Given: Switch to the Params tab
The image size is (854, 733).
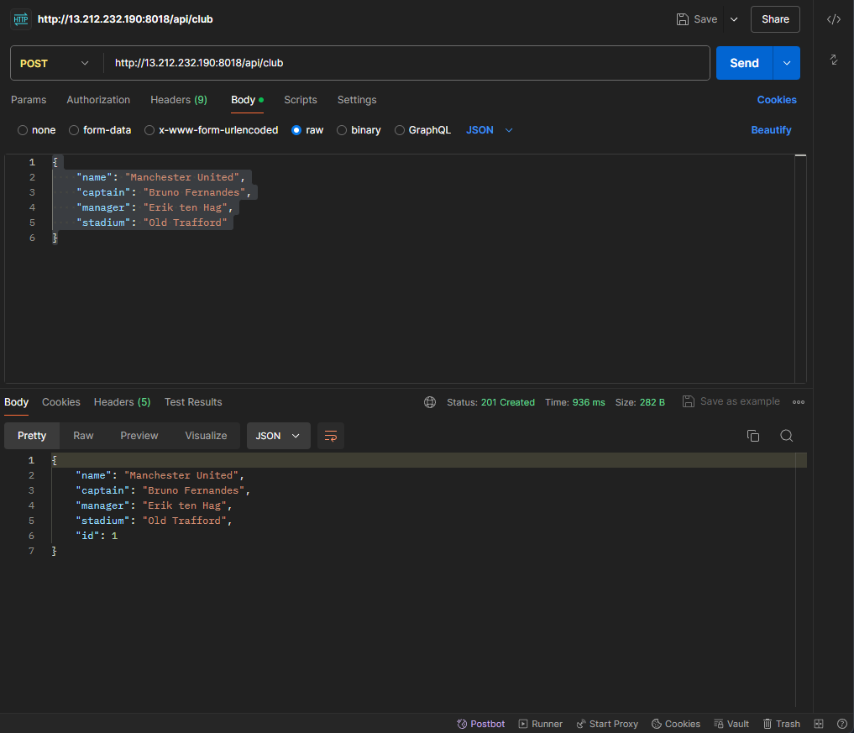Looking at the screenshot, I should (29, 100).
